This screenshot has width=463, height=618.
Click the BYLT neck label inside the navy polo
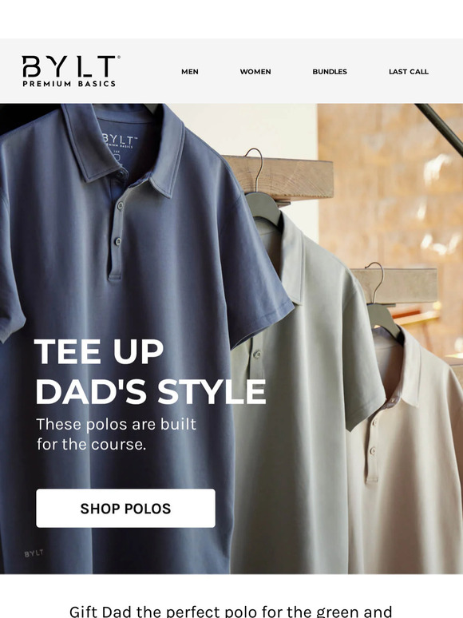[120, 141]
